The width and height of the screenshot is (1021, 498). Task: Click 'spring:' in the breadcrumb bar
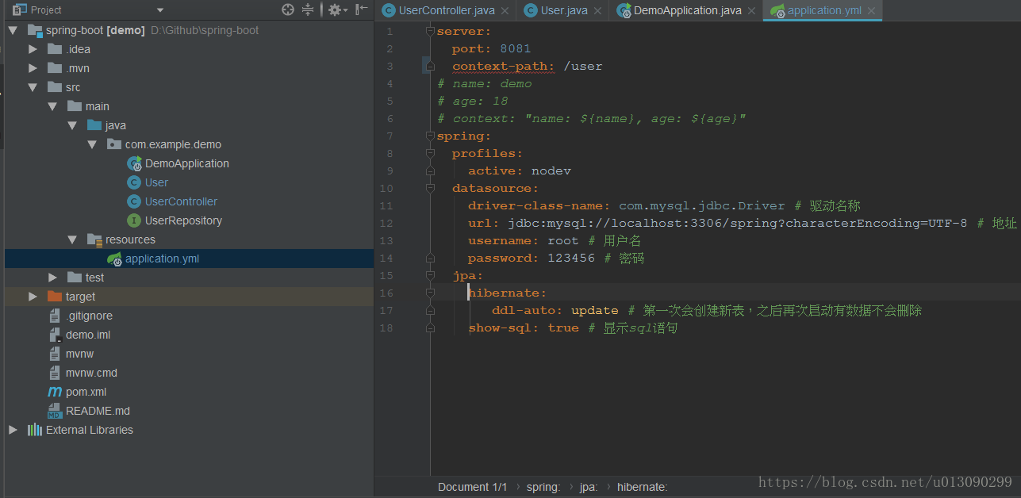543,487
